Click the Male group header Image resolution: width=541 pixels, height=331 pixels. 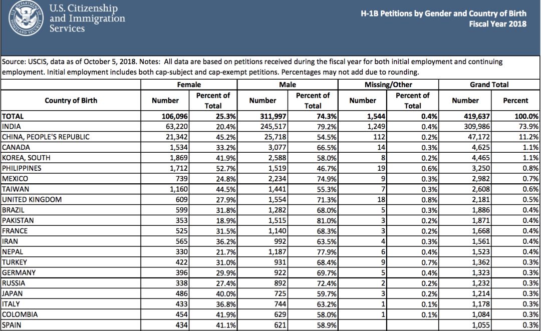click(288, 85)
